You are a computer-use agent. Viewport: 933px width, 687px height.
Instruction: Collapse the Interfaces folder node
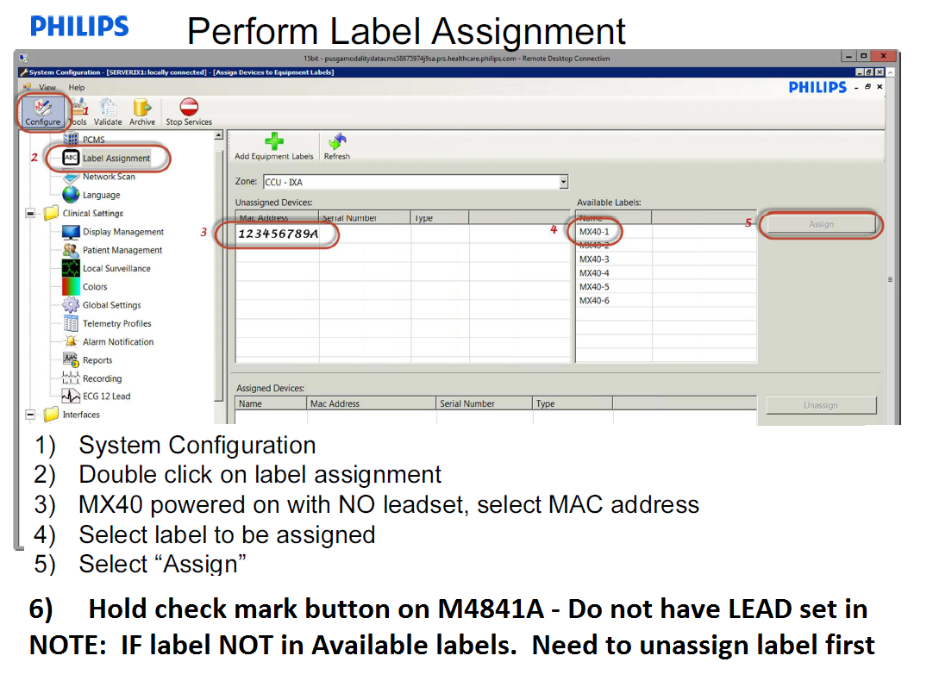click(x=31, y=415)
